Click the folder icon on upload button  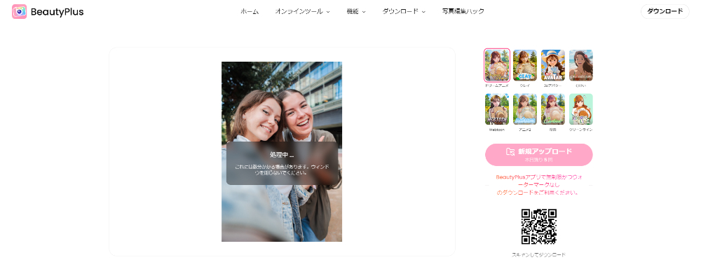pos(510,151)
